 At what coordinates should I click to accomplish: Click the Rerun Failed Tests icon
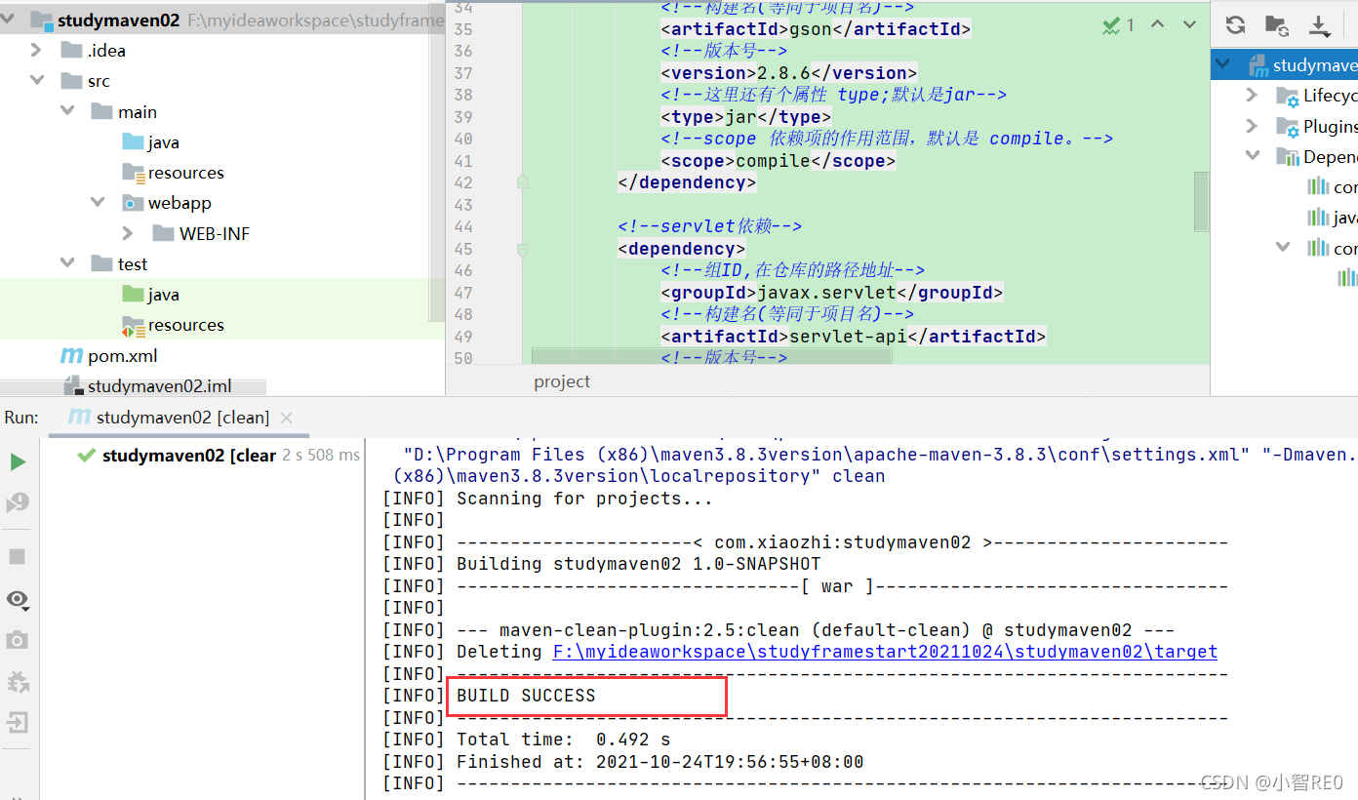18,503
